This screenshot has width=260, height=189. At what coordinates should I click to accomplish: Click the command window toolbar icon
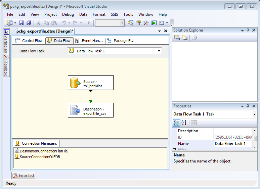162,23
